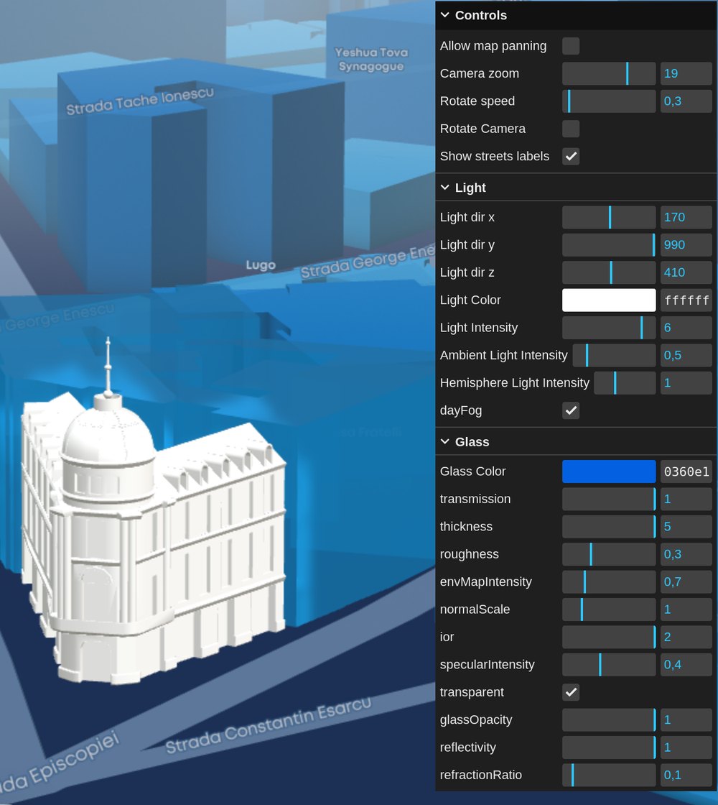Click the normalScale slider
This screenshot has height=805, width=718.
pyautogui.click(x=609, y=609)
